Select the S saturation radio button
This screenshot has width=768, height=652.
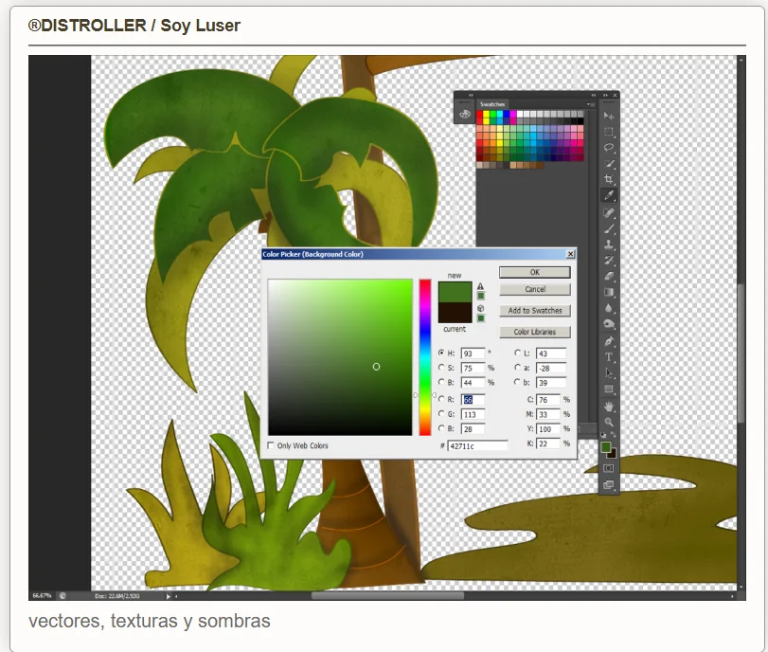441,367
